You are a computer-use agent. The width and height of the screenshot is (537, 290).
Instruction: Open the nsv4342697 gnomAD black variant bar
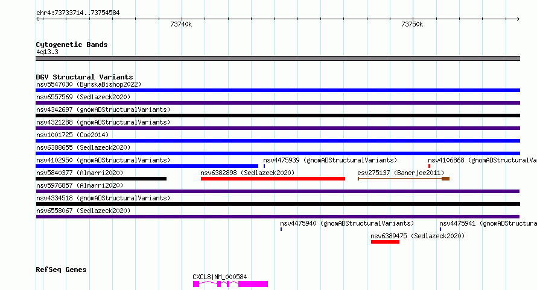click(278, 116)
